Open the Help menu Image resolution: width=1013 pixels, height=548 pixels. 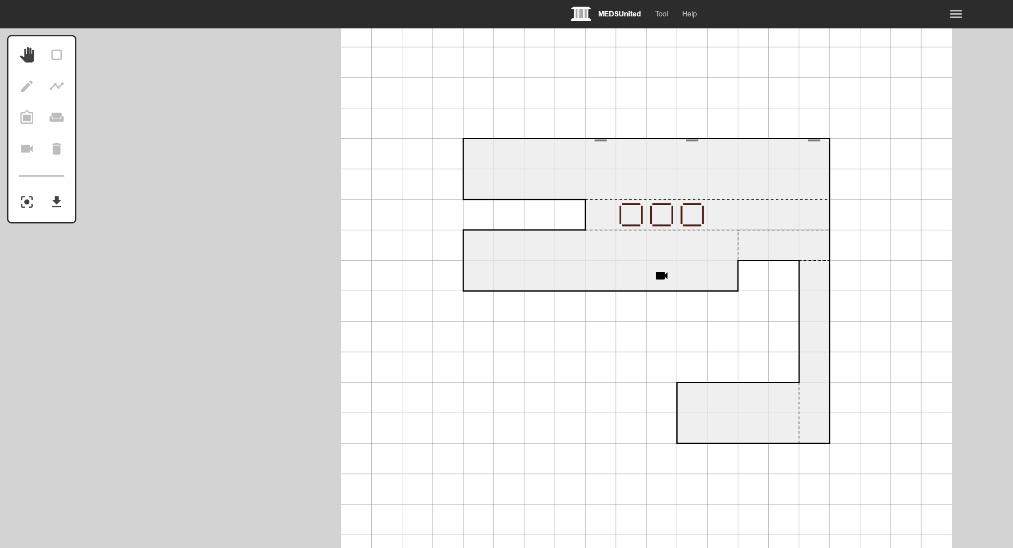click(689, 14)
